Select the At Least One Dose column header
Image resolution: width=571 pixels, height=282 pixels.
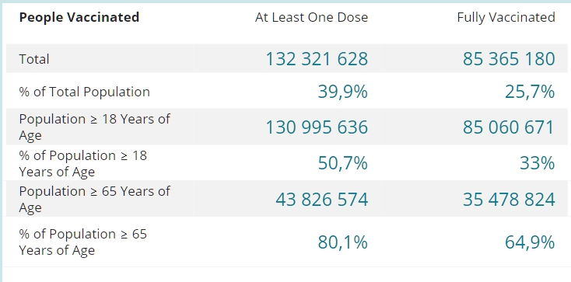tap(311, 17)
